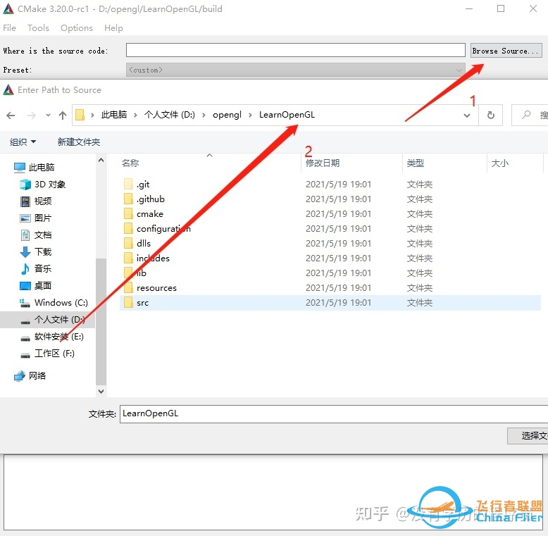
Task: Open 图片 folder in the sidebar
Action: click(43, 218)
